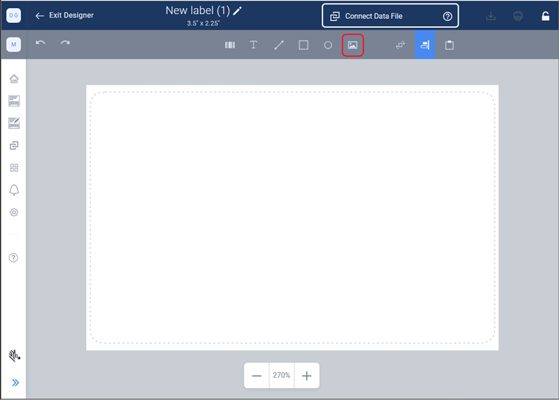Click the Redo arrow
Viewport: 559px width, 400px height.
pos(65,43)
